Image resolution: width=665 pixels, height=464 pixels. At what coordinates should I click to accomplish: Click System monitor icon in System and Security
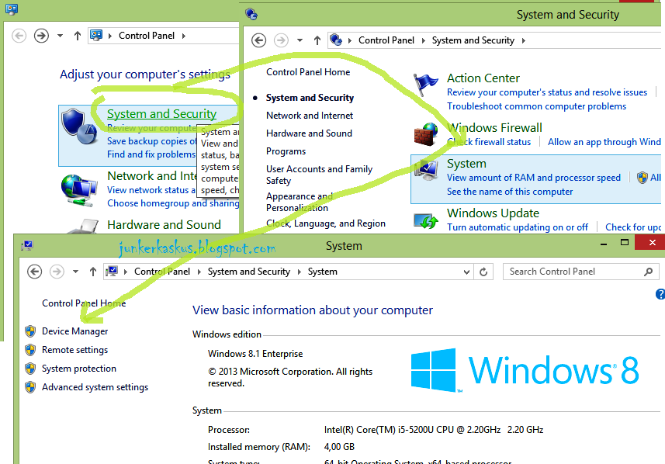coord(426,171)
